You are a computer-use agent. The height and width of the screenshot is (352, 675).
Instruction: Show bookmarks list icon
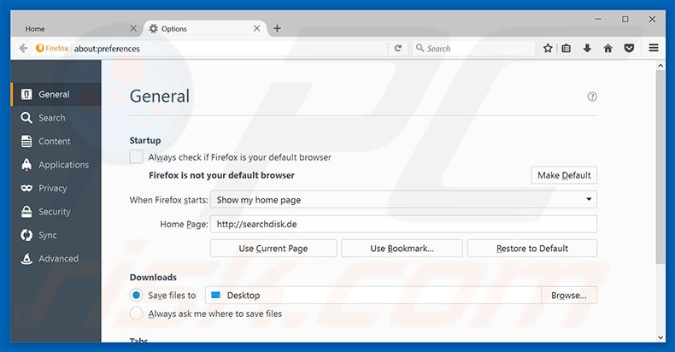coord(566,48)
